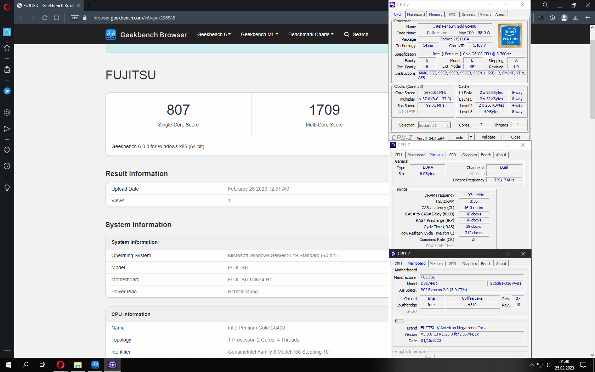The width and height of the screenshot is (595, 372).
Task: Open browsing history clock in the sidebar
Action: 7,166
